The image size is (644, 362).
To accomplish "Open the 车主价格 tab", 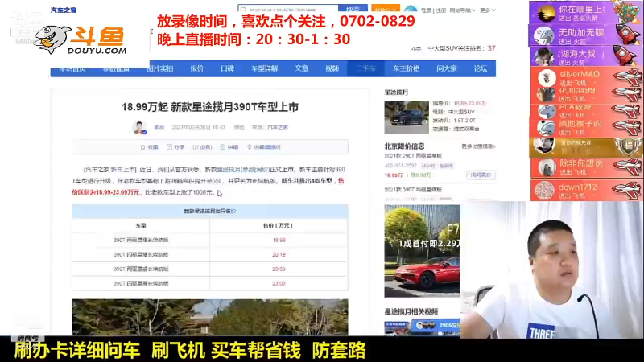I will pyautogui.click(x=406, y=68).
